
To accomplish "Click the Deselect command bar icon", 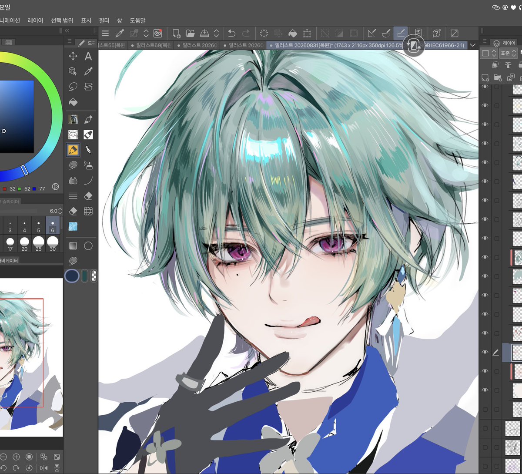I will tap(325, 33).
